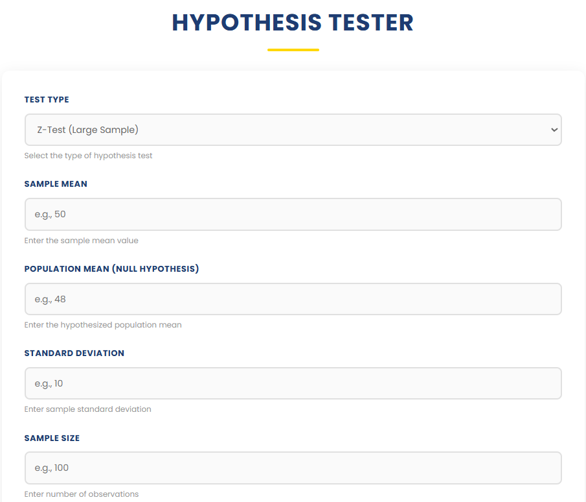This screenshot has height=502, width=586.
Task: Click the Sample Size input box
Action: pyautogui.click(x=293, y=468)
